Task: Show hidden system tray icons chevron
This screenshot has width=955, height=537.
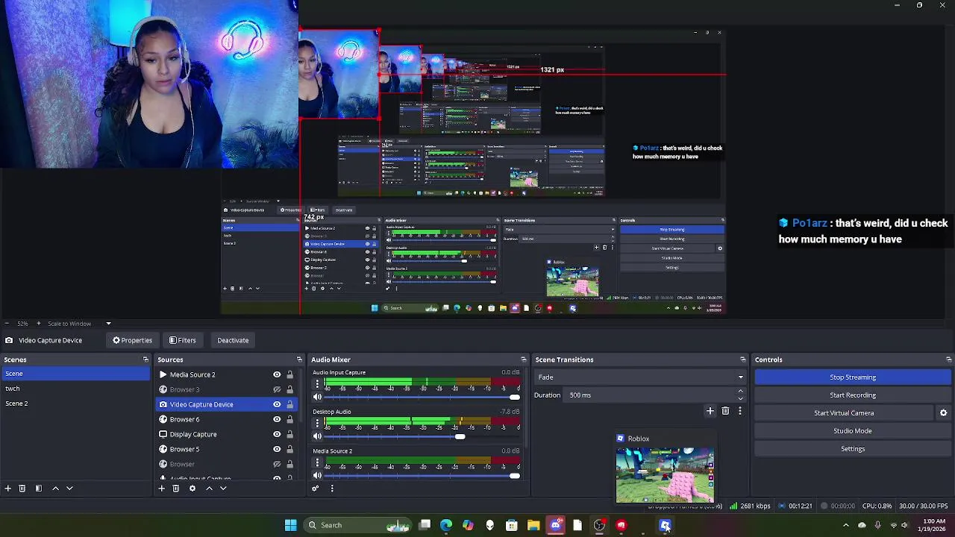Action: [845, 525]
